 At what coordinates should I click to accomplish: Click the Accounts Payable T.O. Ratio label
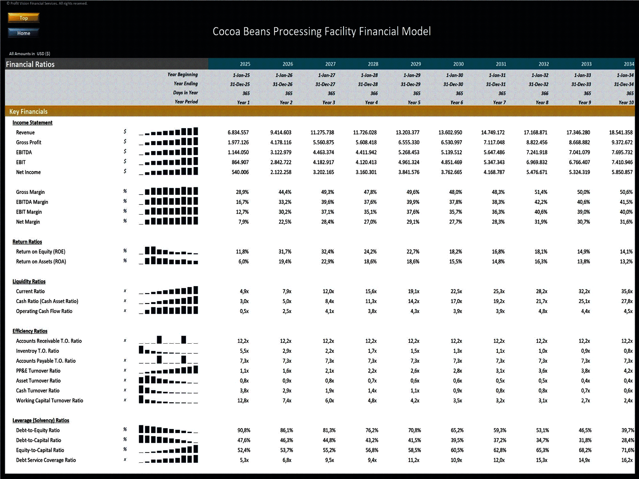(x=46, y=361)
